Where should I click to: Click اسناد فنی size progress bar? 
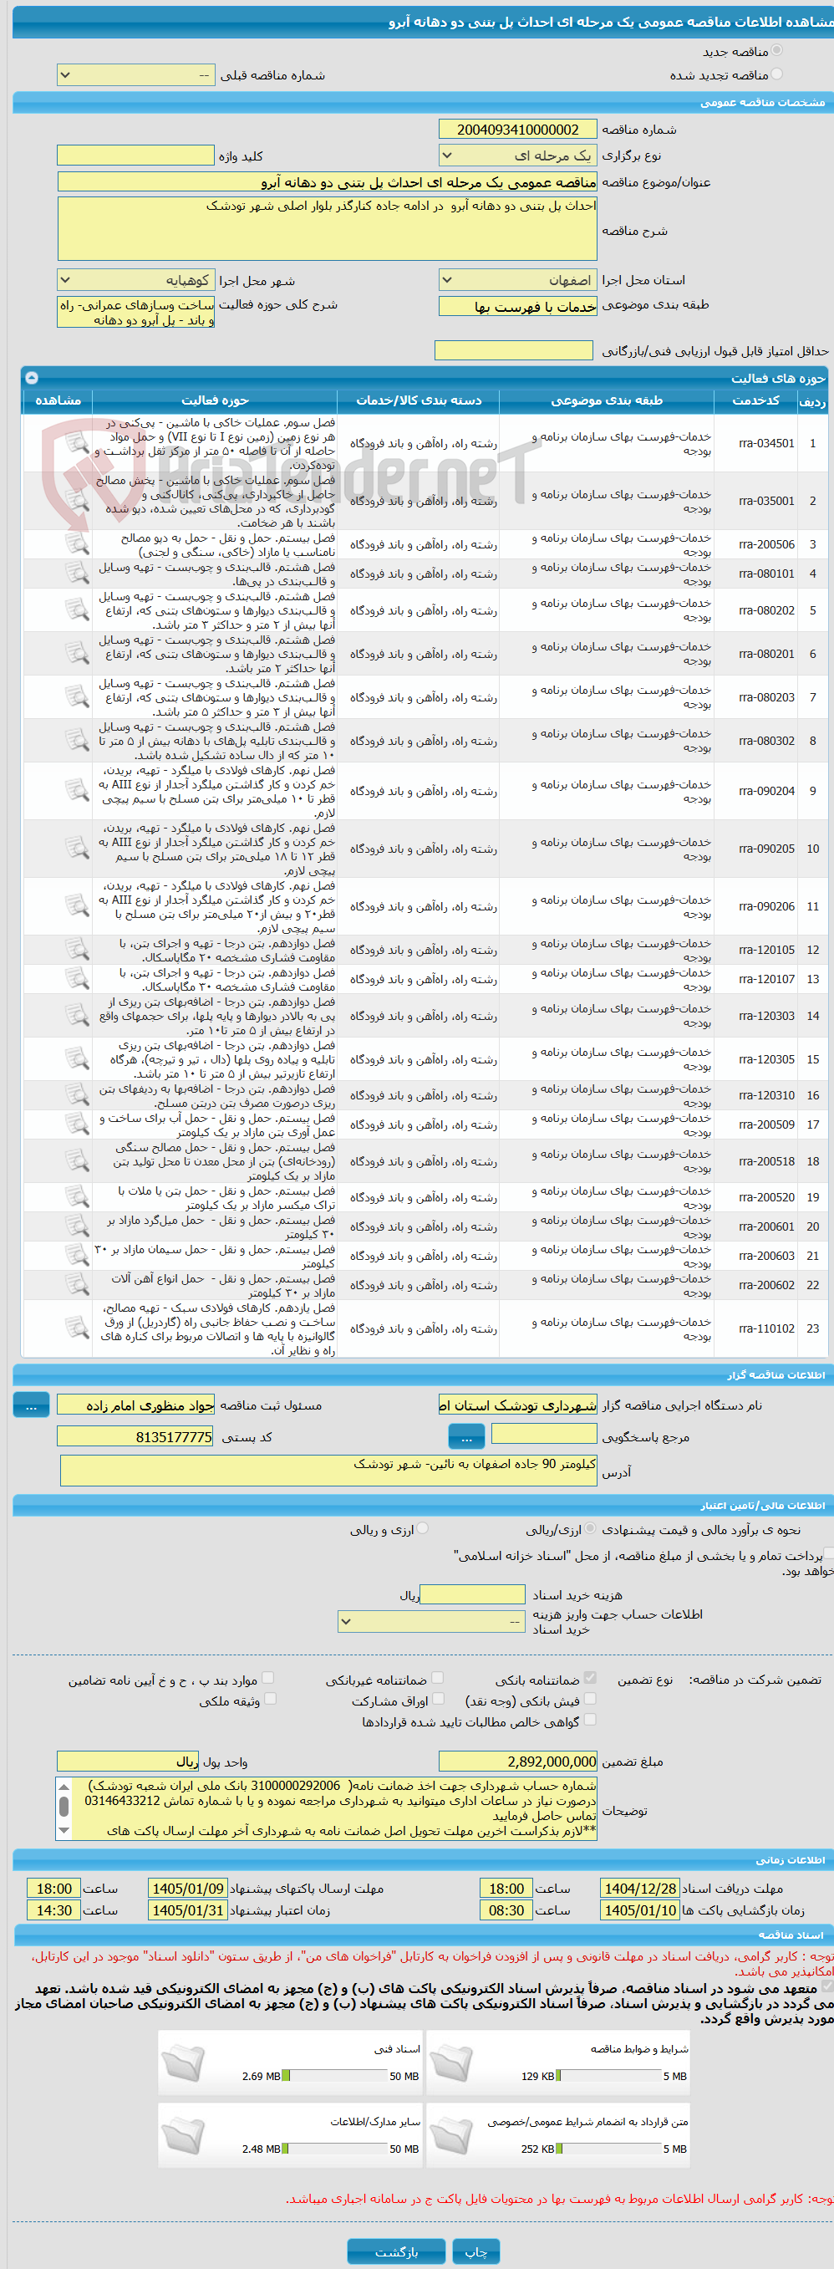333,2076
